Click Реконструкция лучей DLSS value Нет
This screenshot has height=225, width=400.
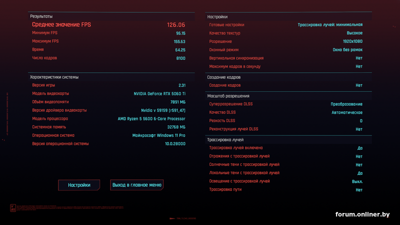click(x=359, y=129)
